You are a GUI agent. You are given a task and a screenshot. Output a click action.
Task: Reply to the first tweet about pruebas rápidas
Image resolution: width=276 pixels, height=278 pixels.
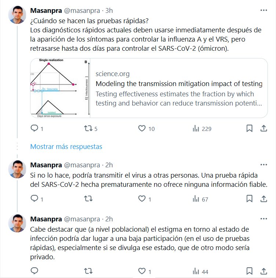pos(34,128)
